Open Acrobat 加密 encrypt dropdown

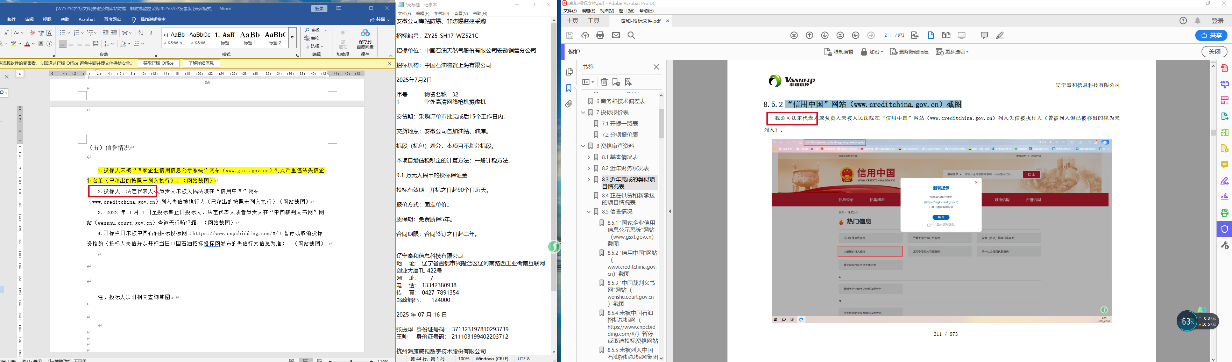872,52
